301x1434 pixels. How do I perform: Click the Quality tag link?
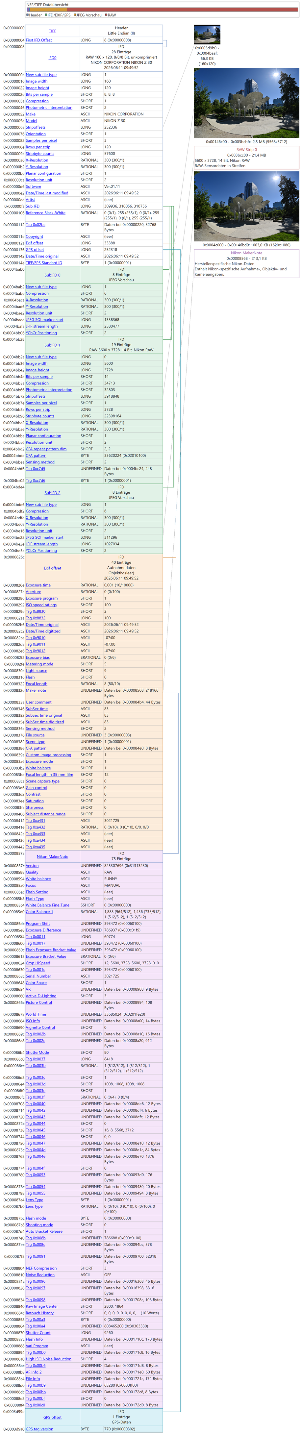click(x=32, y=872)
